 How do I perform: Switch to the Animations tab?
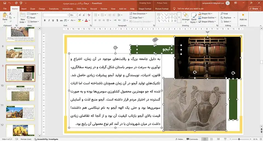click(x=68, y=9)
